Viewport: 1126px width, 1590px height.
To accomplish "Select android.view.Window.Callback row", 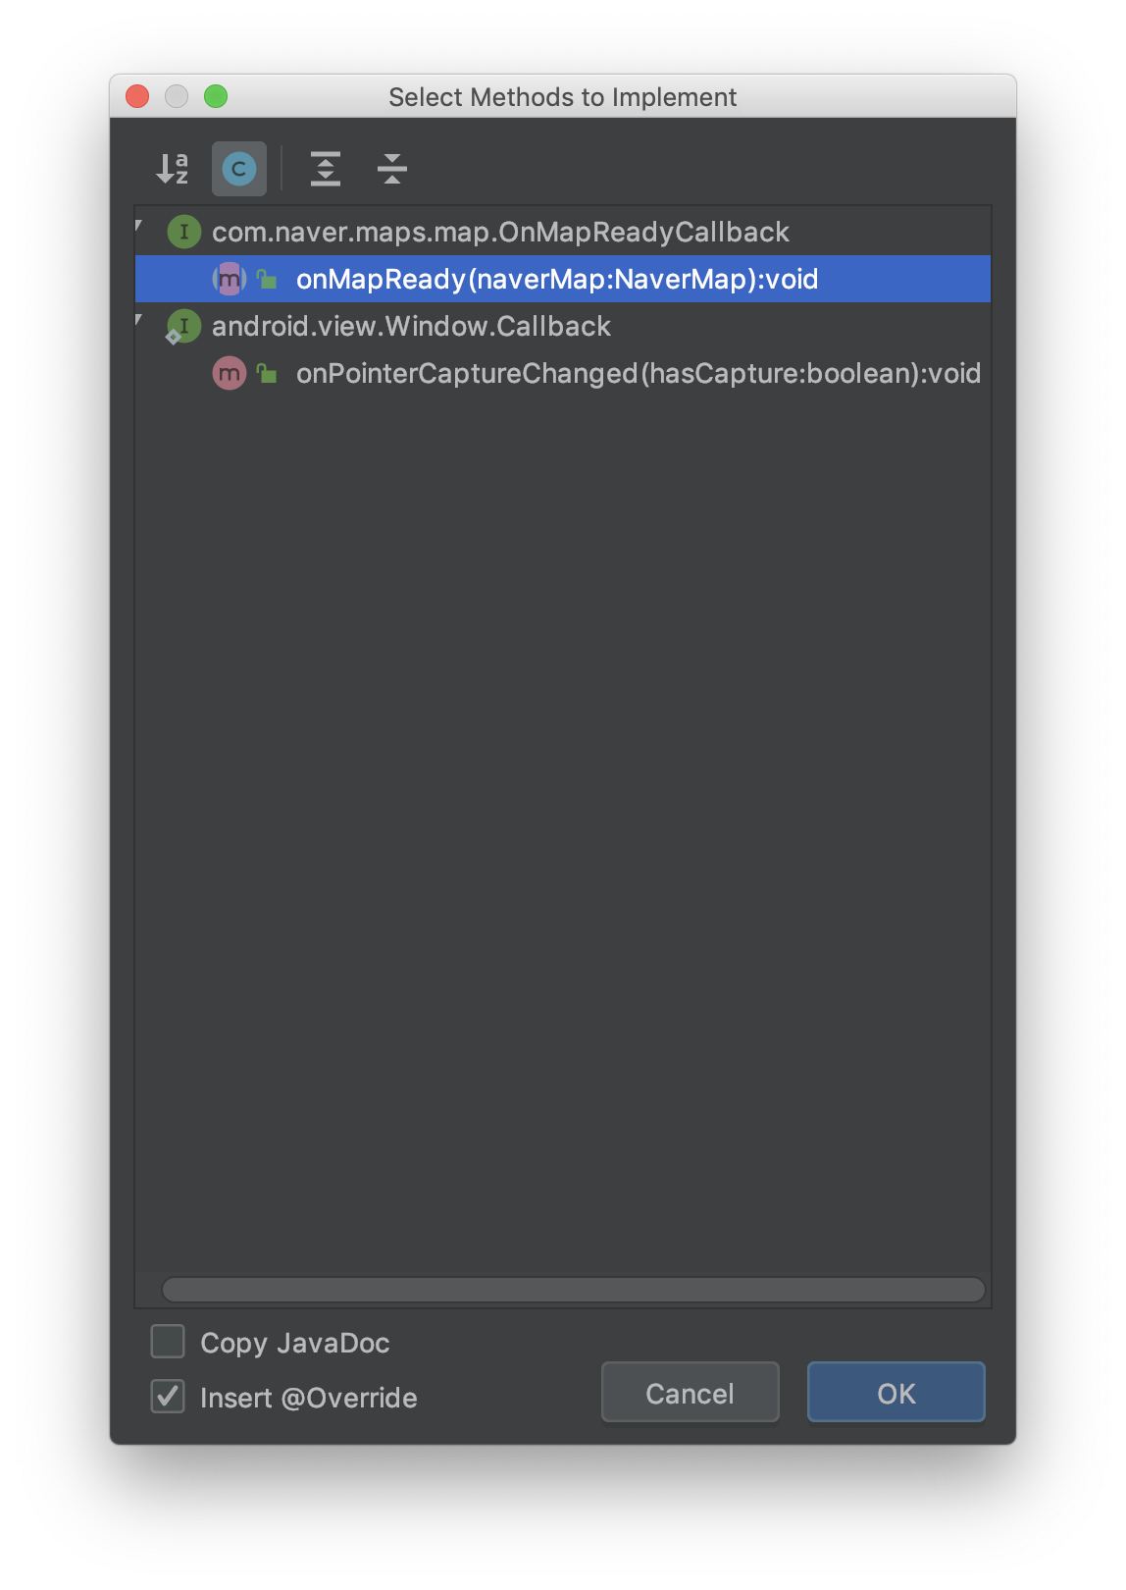I will 563,326.
